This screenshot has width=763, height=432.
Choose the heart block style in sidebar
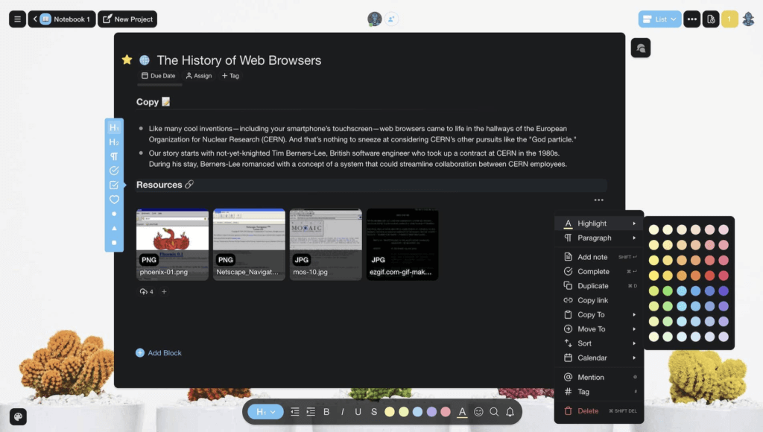pos(114,200)
